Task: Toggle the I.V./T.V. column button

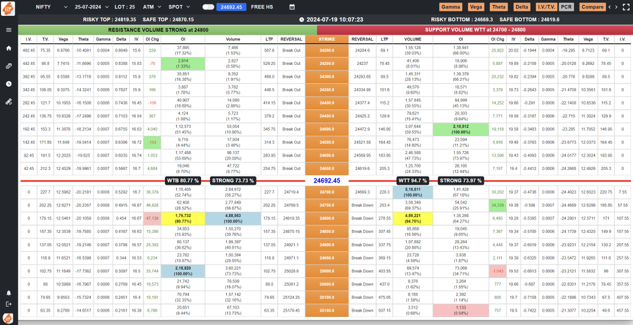Action: (x=545, y=7)
